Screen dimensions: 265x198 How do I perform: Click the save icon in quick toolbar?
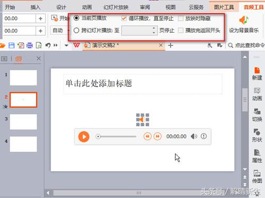click(x=12, y=45)
